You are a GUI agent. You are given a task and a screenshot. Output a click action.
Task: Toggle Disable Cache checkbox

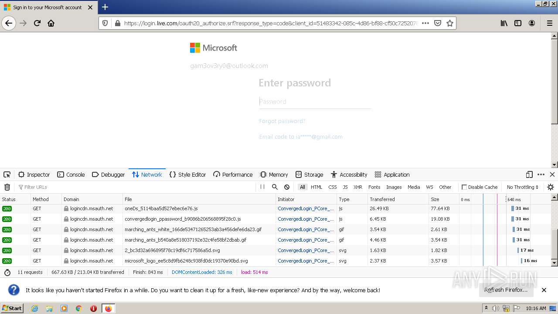point(464,187)
